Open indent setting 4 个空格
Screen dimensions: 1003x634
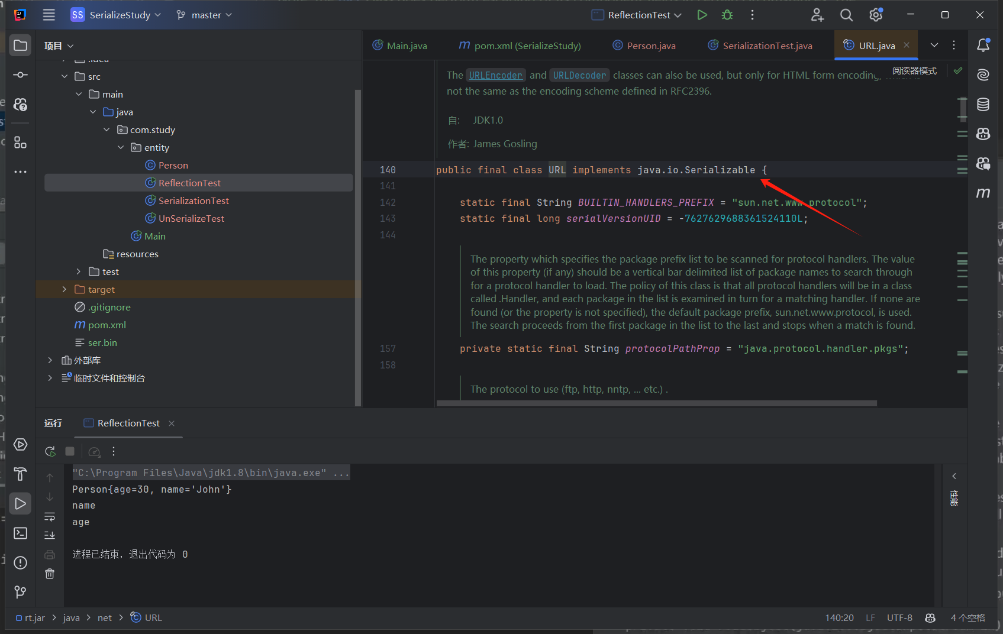(x=968, y=617)
